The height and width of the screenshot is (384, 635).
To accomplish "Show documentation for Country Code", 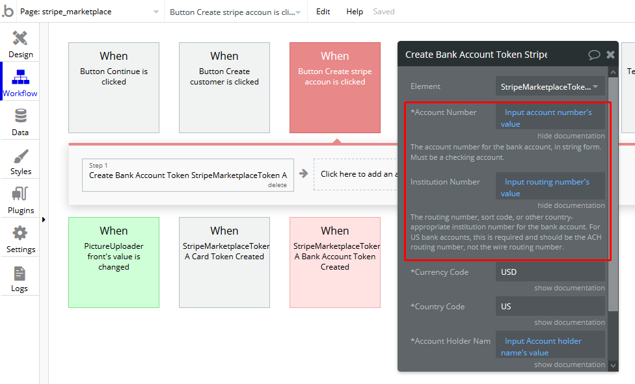I will pyautogui.click(x=569, y=322).
